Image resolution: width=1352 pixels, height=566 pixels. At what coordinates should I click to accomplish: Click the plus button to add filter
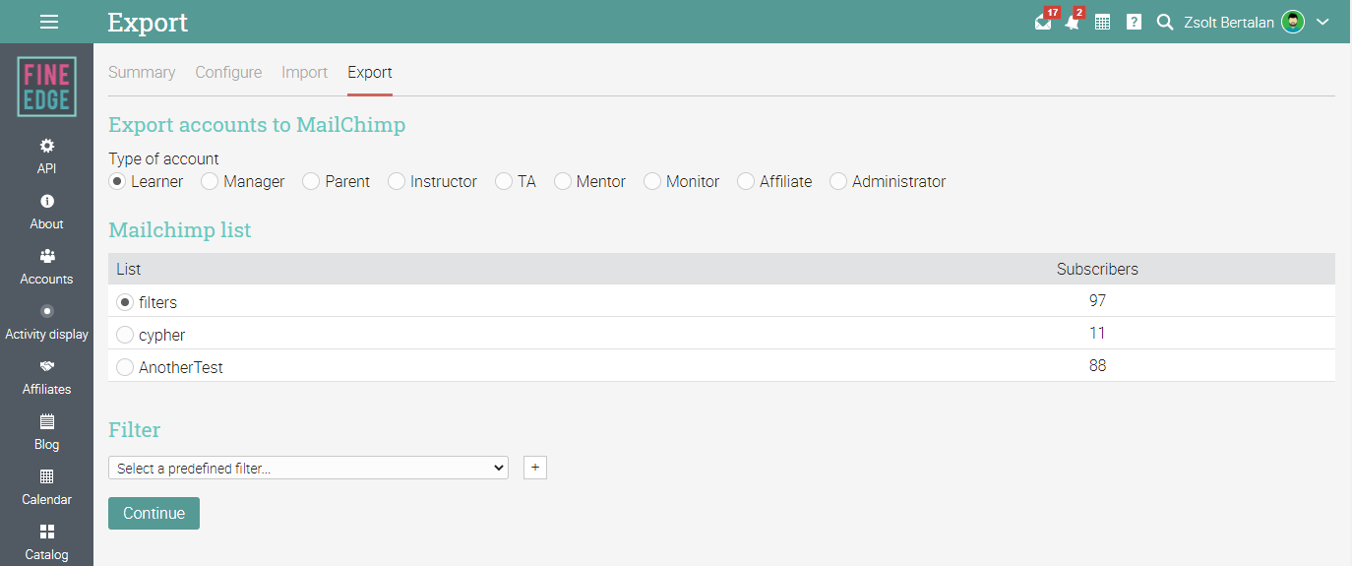[534, 468]
